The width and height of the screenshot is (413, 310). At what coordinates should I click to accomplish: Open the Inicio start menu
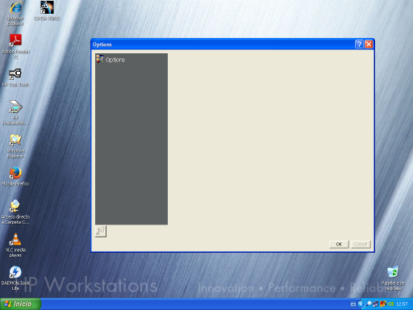[x=20, y=304]
